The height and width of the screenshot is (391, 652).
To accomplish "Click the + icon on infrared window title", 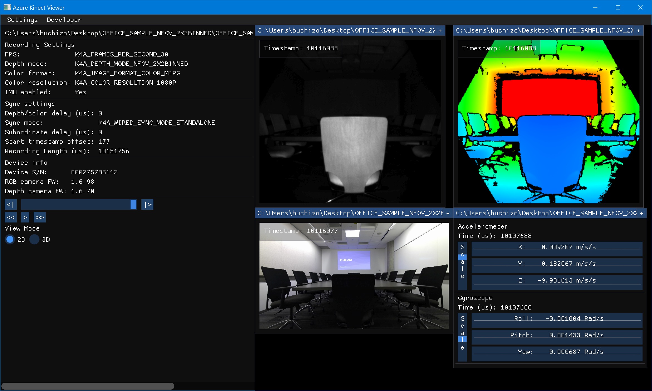I will point(440,31).
